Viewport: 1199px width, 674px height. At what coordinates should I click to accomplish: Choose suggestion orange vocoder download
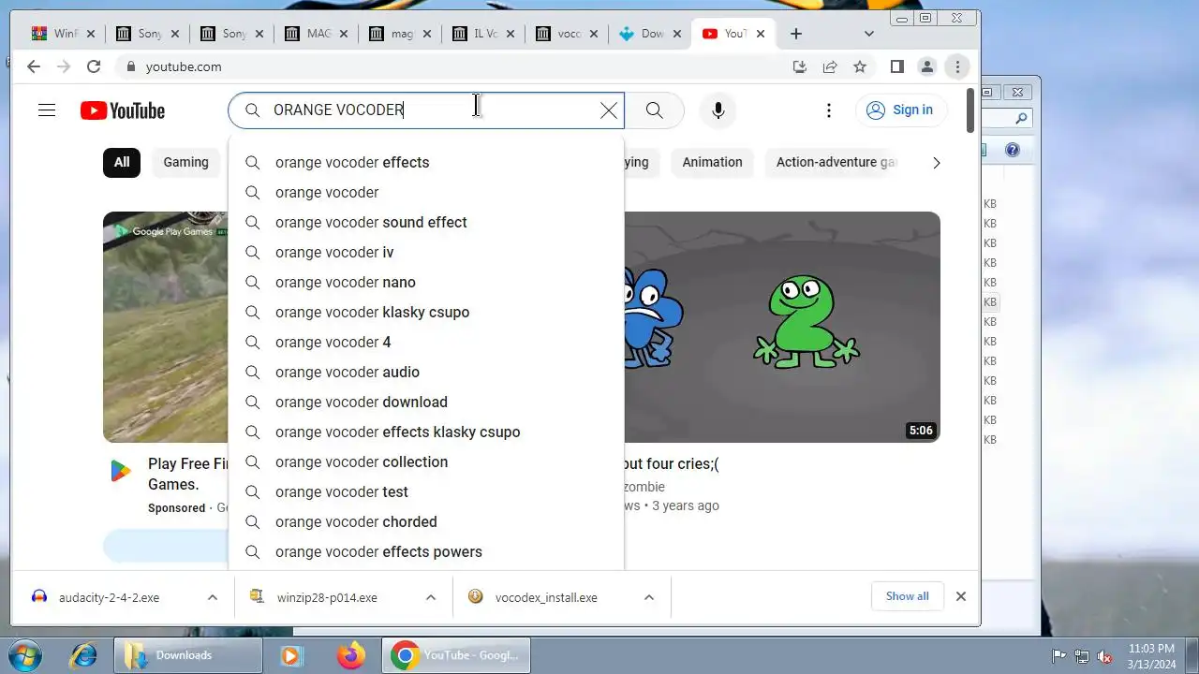[426, 402]
